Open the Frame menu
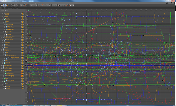Viewport: 176px width, 106px height. [15, 3]
